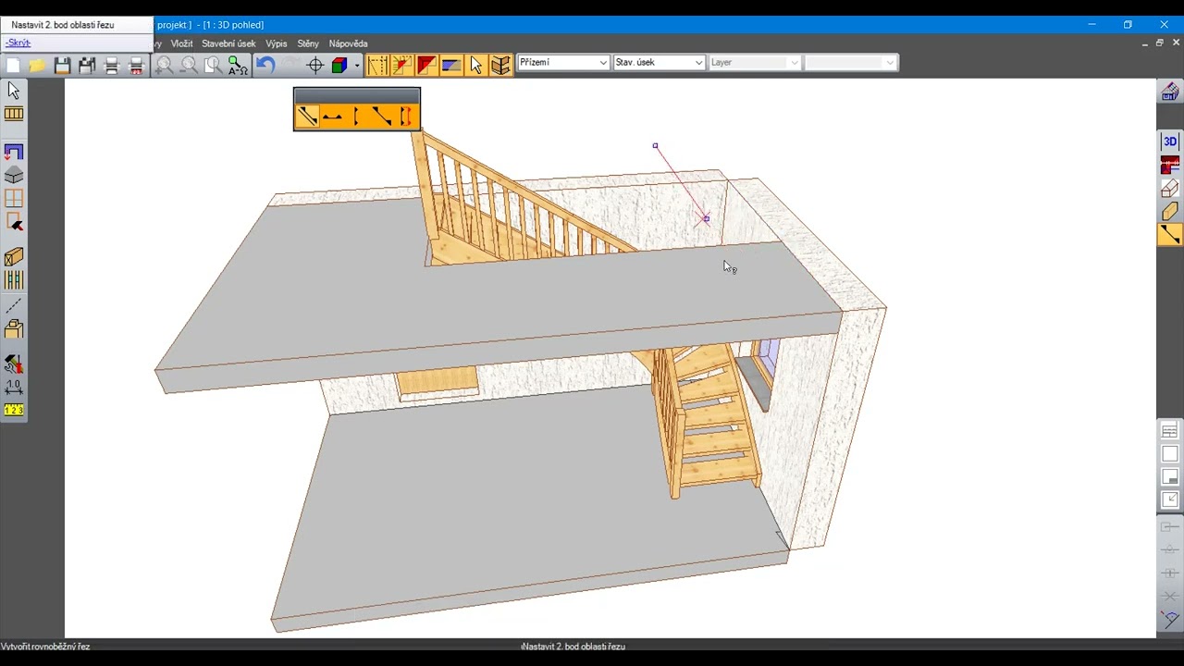Click the yellow 123 numbering tool in sidebar
This screenshot has width=1184, height=666.
(x=14, y=411)
